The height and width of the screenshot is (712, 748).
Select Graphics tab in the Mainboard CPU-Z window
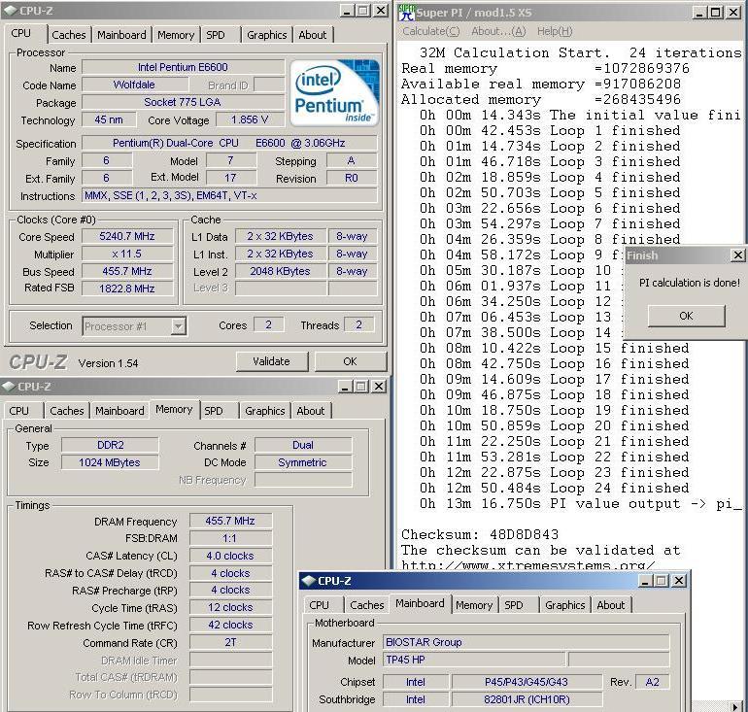(564, 605)
